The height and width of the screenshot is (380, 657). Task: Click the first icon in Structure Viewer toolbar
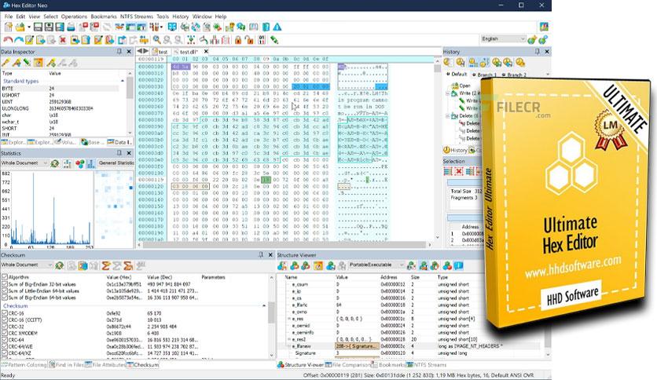282,265
